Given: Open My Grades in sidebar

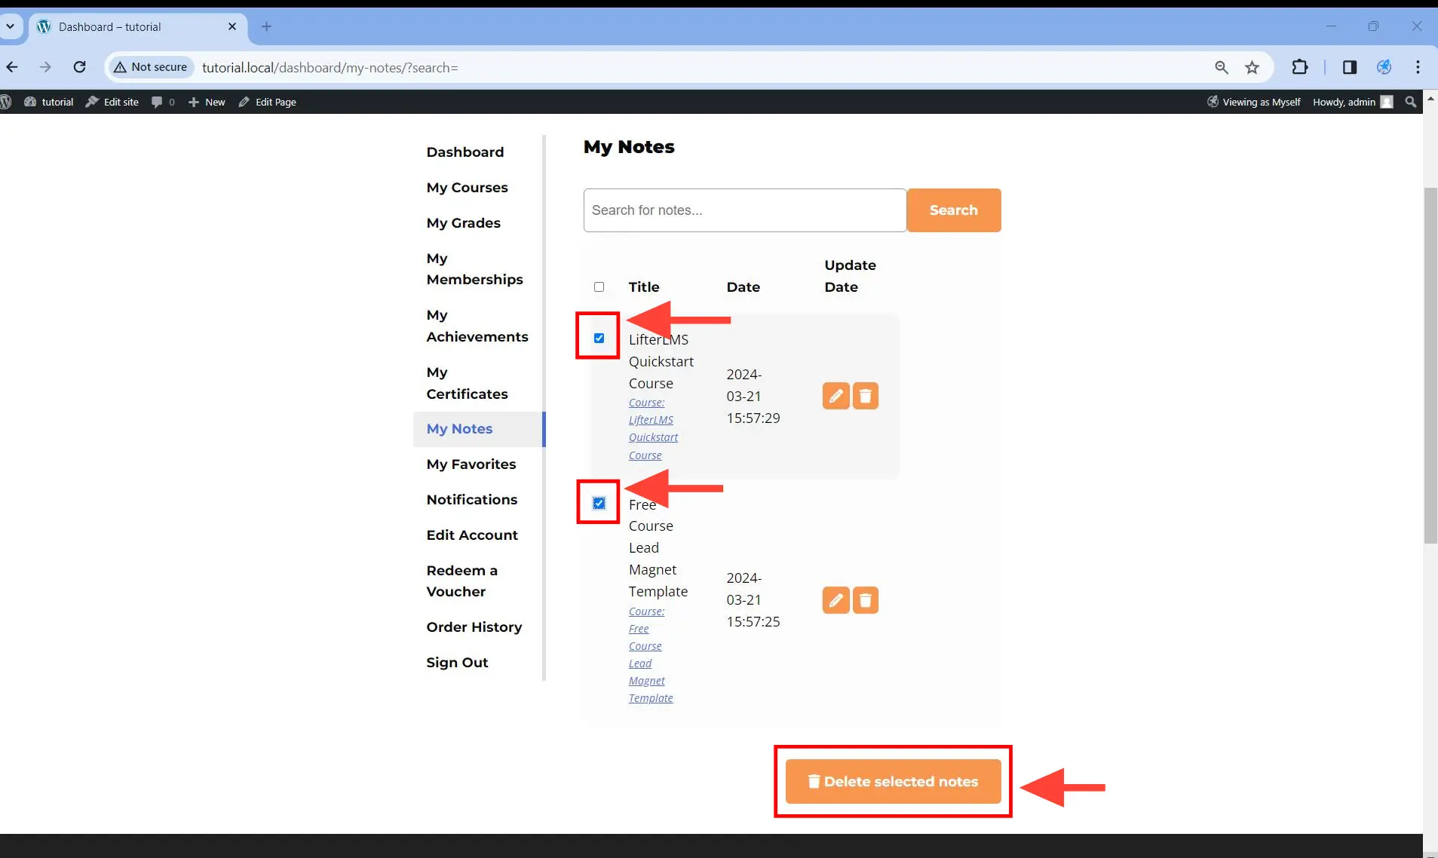Looking at the screenshot, I should click(463, 222).
